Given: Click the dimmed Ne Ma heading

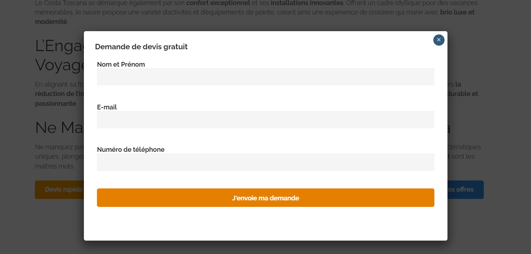Looking at the screenshot, I should pyautogui.click(x=60, y=128).
